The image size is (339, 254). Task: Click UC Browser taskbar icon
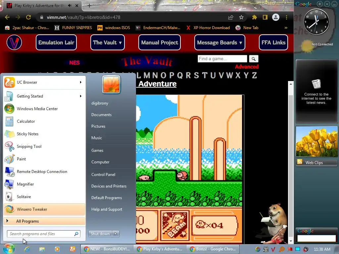[72, 249]
